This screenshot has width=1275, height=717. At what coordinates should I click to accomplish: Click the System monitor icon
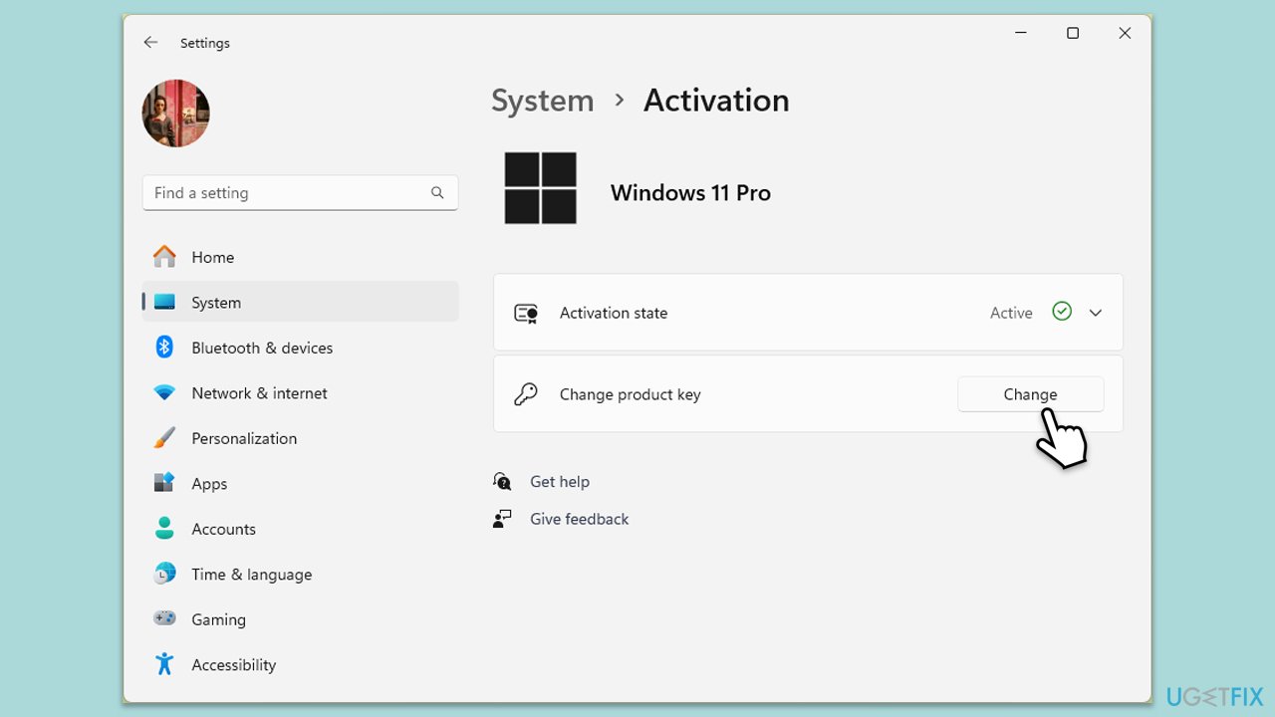164,302
